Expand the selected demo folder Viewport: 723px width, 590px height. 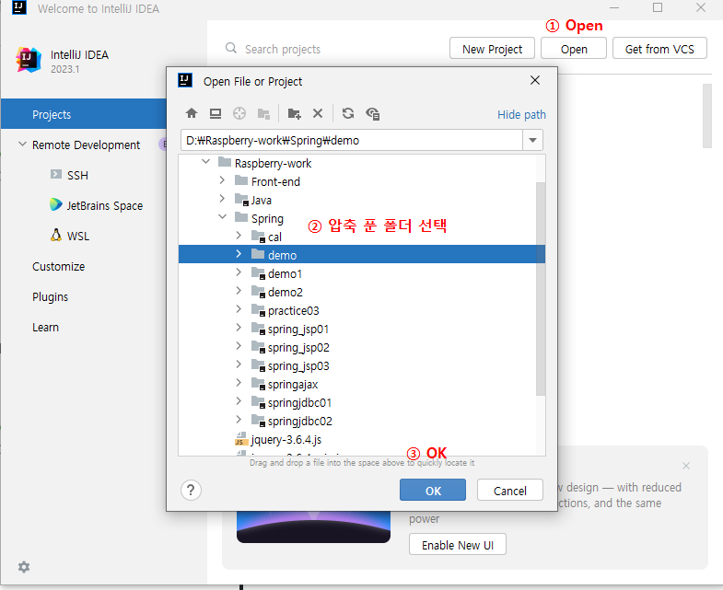pyautogui.click(x=239, y=254)
